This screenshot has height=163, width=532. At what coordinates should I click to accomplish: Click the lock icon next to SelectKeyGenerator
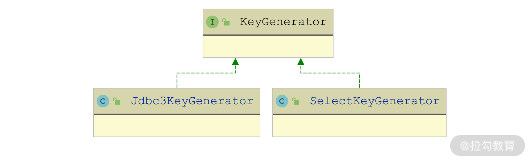click(x=296, y=101)
